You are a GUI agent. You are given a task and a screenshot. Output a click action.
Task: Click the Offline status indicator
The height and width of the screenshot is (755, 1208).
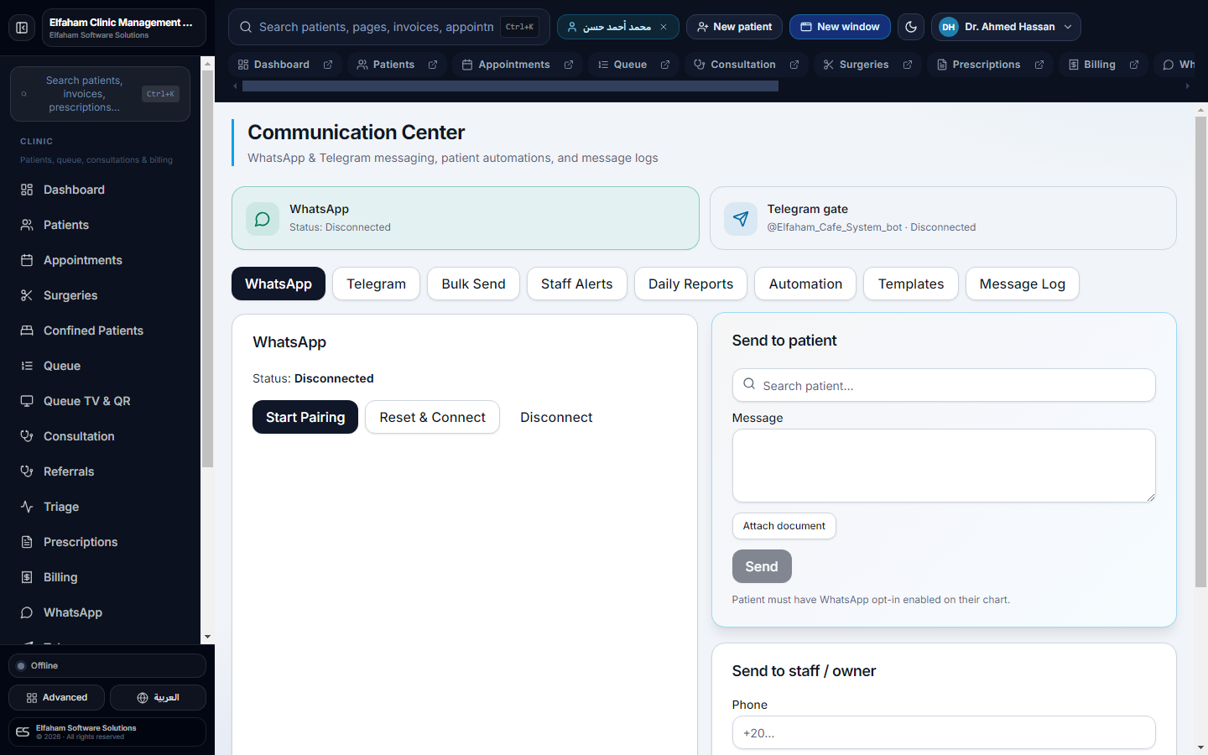click(x=107, y=665)
